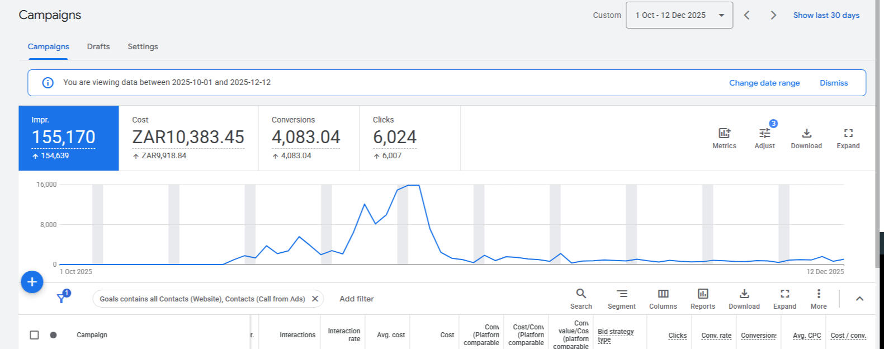
Task: Collapse the table toolbar with chevron
Action: pos(859,299)
